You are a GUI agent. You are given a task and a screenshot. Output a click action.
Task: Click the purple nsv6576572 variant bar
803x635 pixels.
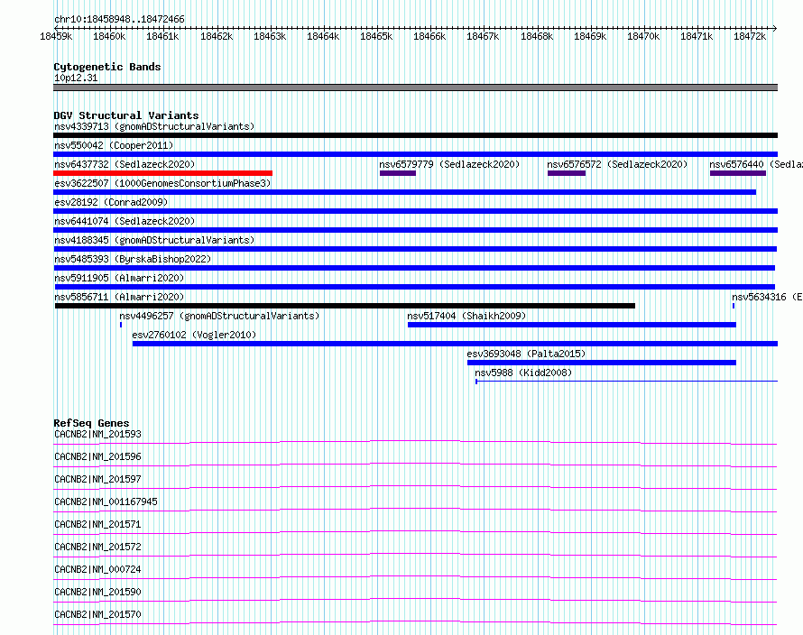point(567,173)
